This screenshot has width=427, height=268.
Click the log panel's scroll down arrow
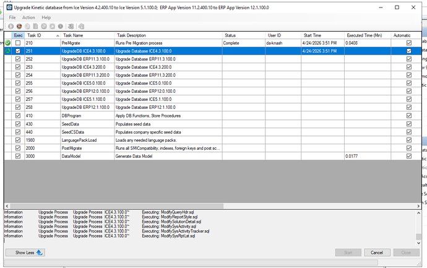point(418,243)
